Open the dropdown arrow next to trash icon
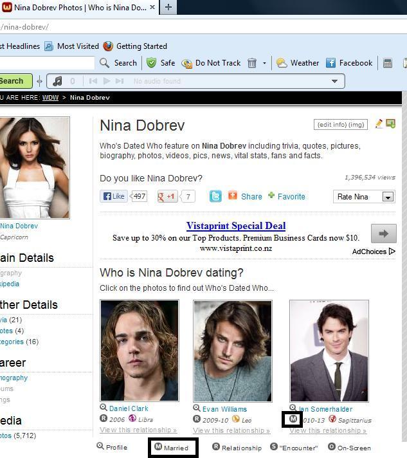 pyautogui.click(x=264, y=63)
